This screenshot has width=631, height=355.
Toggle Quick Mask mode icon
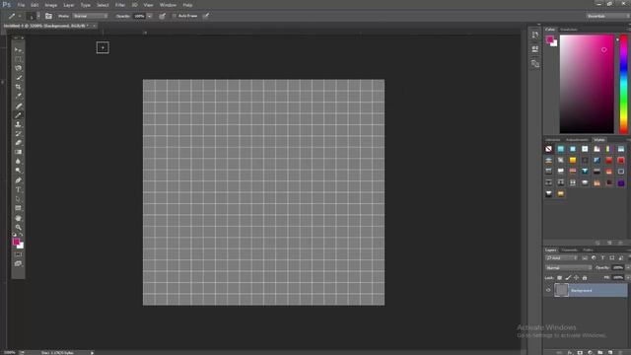click(18, 254)
